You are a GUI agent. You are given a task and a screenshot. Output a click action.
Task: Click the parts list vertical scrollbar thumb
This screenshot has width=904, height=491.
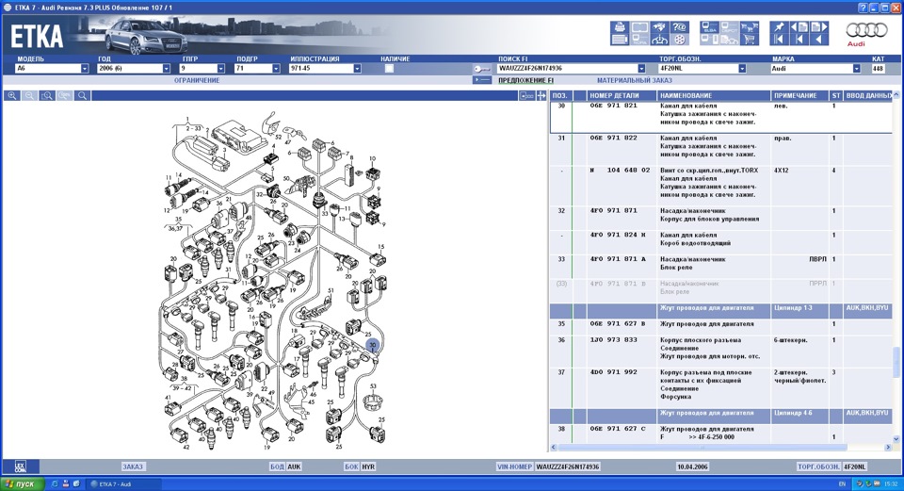pos(896,360)
